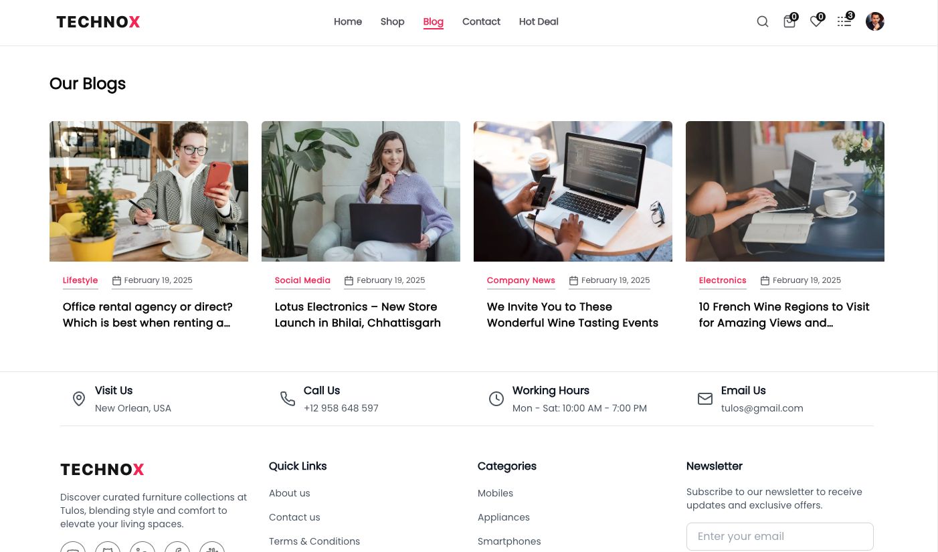Select the Smartphones category link

coord(509,541)
